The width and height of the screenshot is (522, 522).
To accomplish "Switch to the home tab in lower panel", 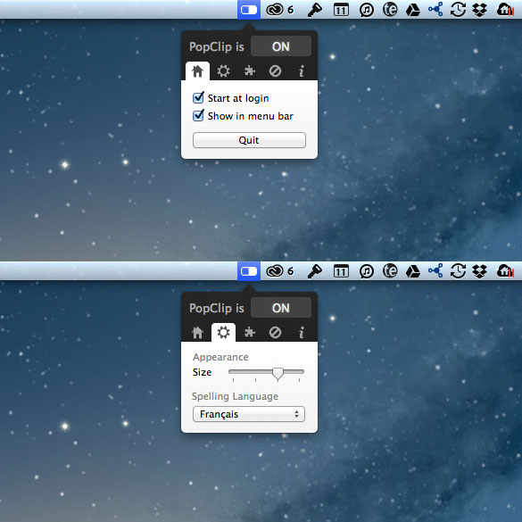I will 197,332.
